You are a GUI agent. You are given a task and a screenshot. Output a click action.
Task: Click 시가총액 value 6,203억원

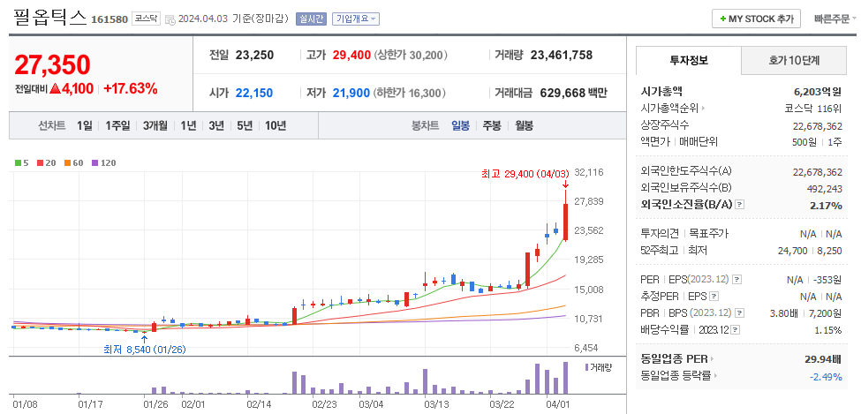818,92
